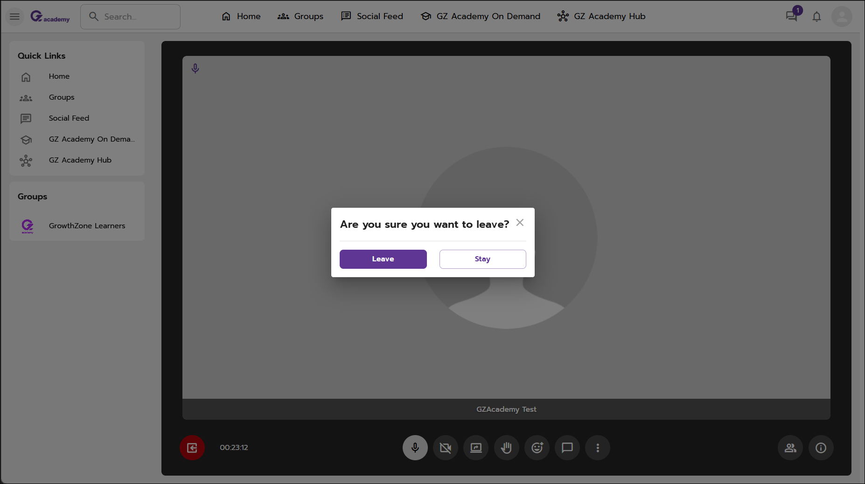Open Home link in Quick Links
Screen dimensions: 865x484
coord(59,76)
